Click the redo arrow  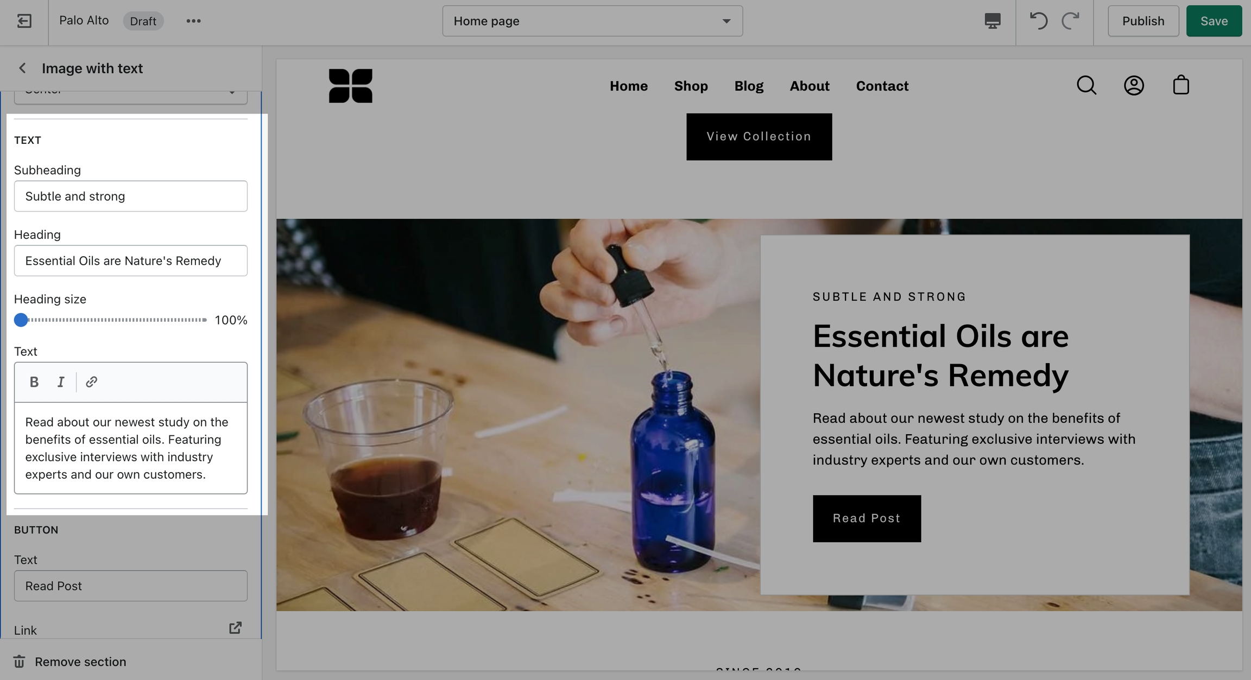[1070, 21]
